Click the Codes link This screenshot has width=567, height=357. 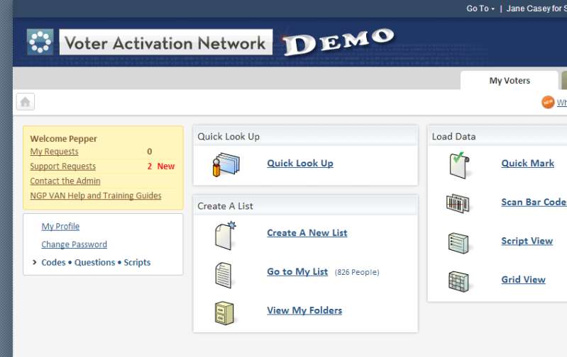[x=53, y=262]
